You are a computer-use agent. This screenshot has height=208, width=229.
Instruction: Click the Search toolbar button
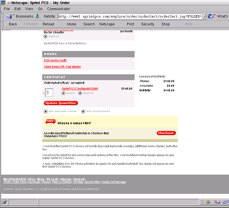(x=89, y=24)
